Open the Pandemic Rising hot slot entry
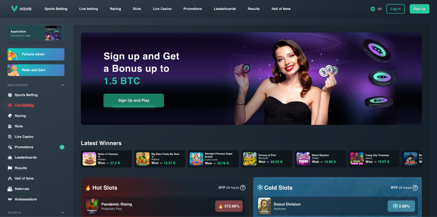This screenshot has width=437, height=217. coord(165,206)
